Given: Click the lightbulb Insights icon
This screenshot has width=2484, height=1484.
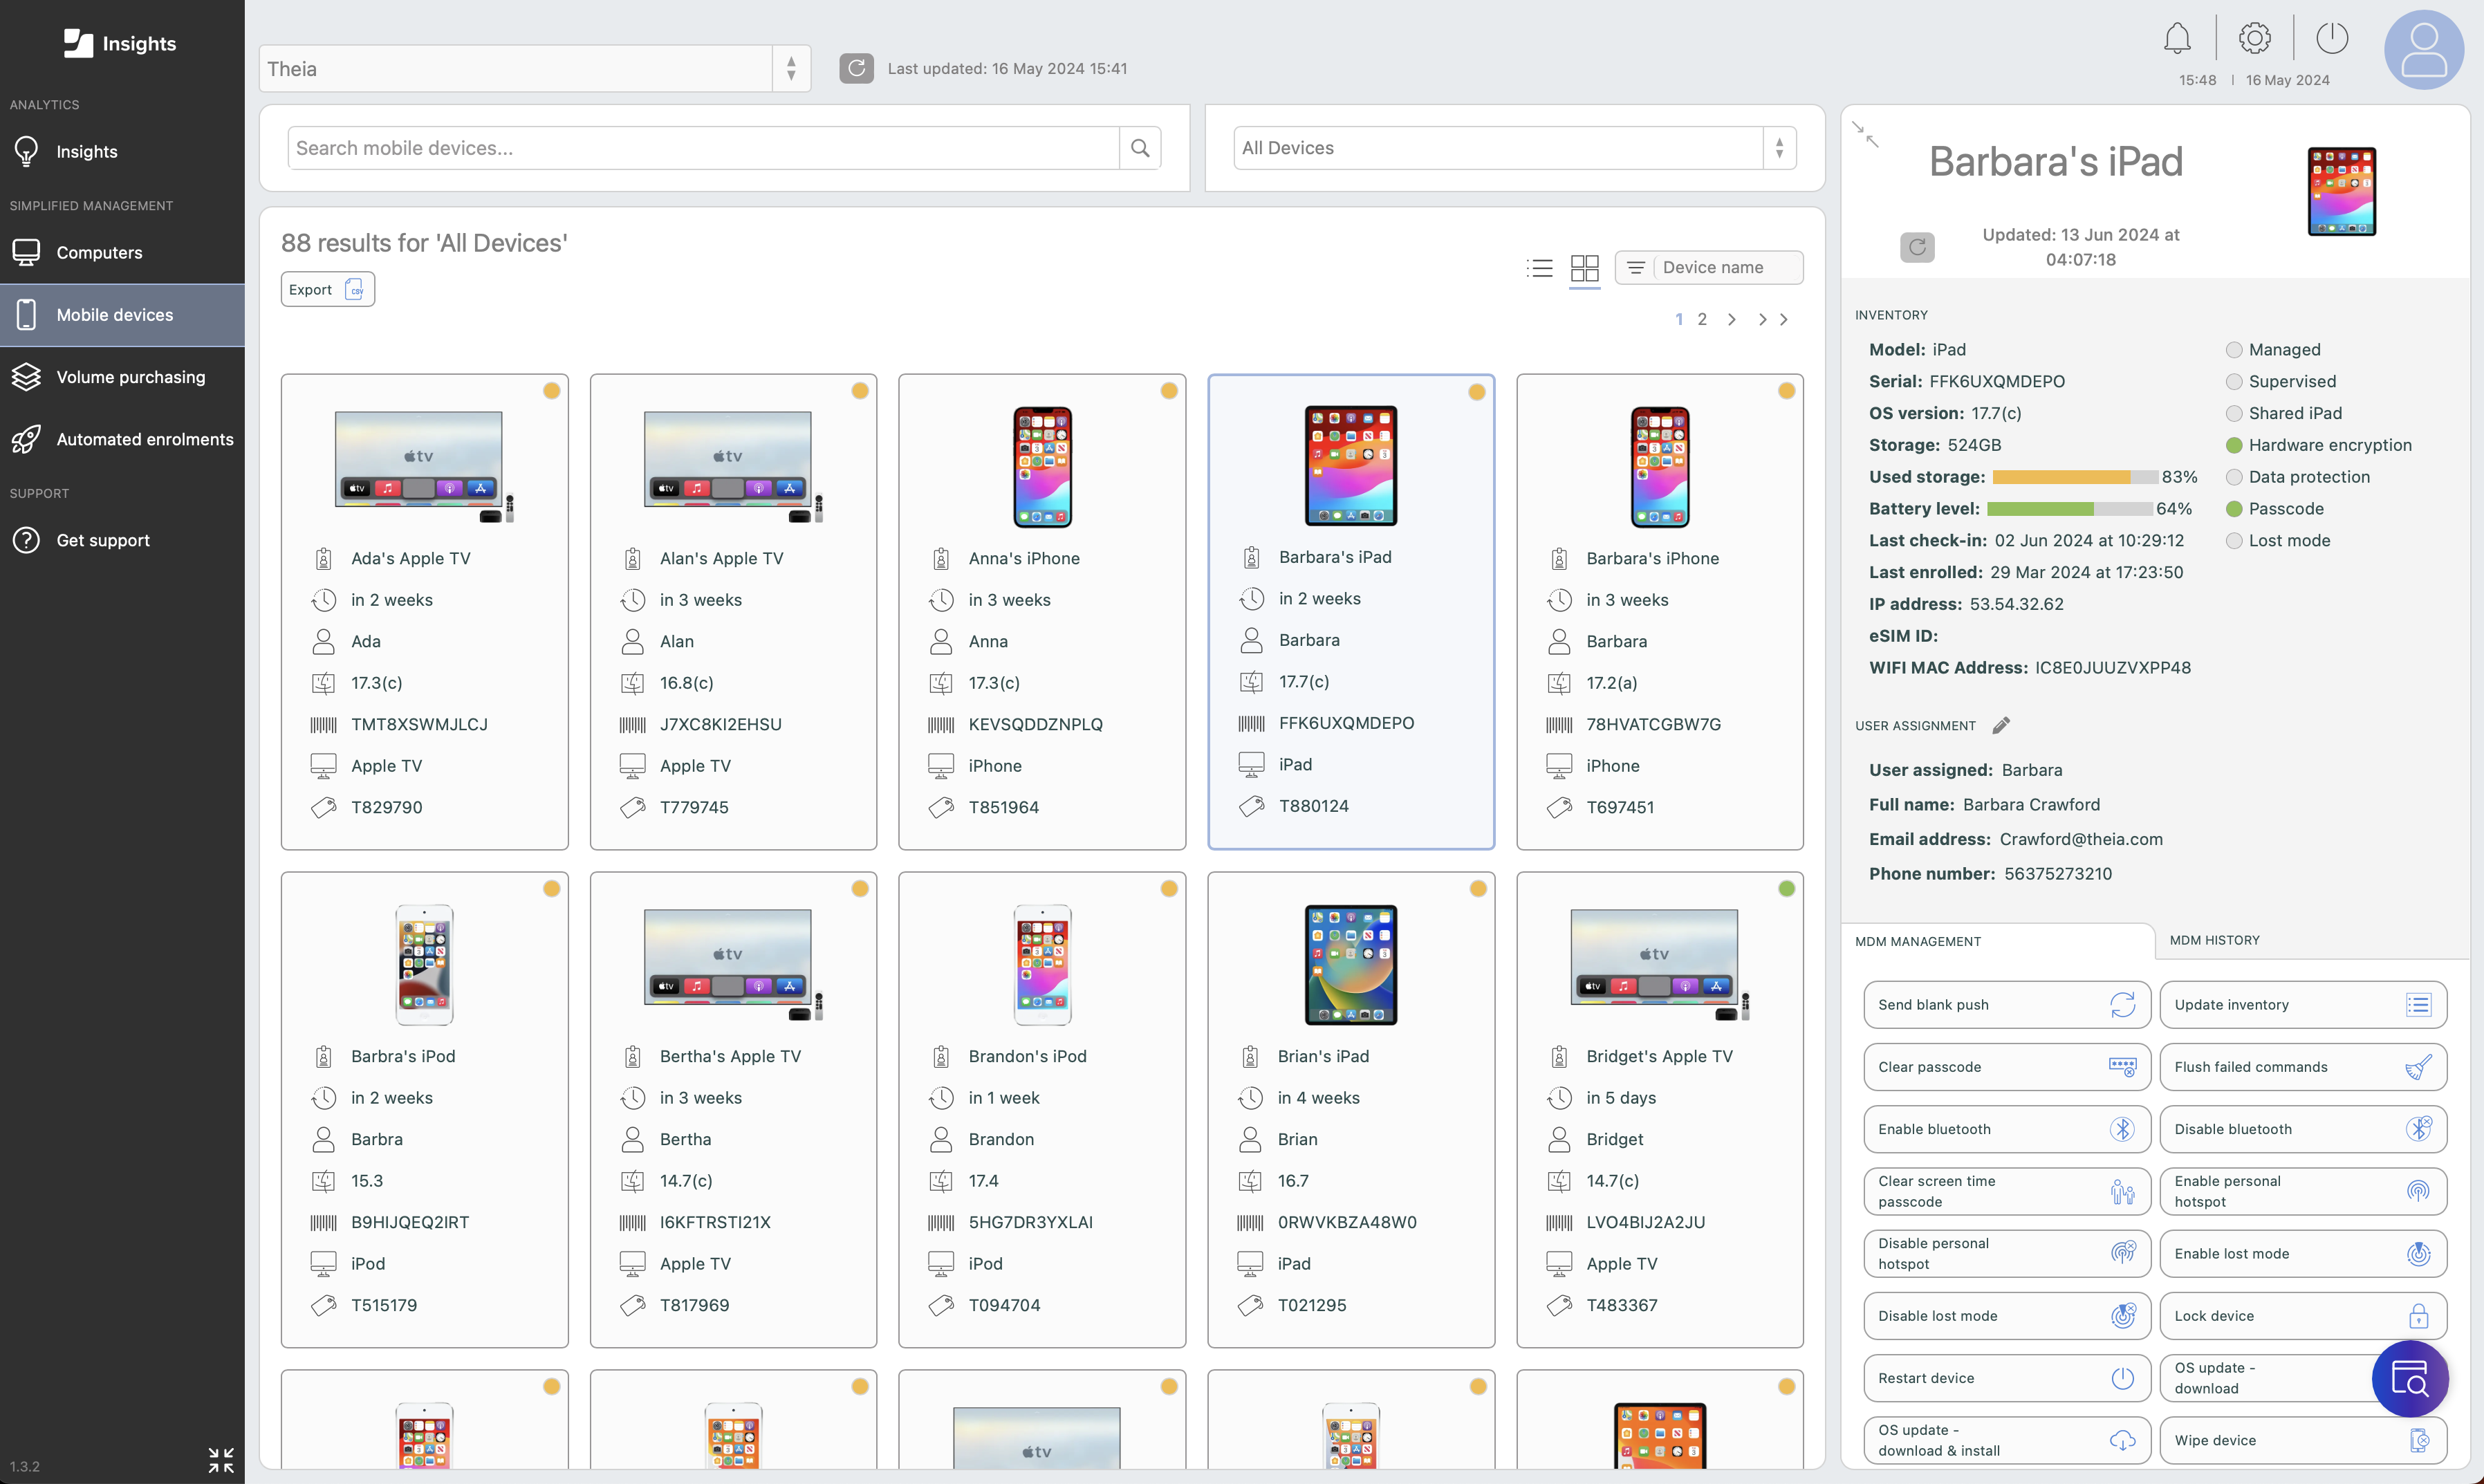Looking at the screenshot, I should (26, 151).
